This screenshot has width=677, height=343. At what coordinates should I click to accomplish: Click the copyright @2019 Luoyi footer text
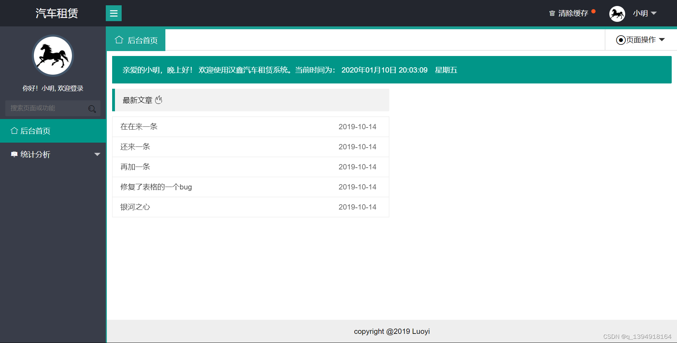point(392,331)
